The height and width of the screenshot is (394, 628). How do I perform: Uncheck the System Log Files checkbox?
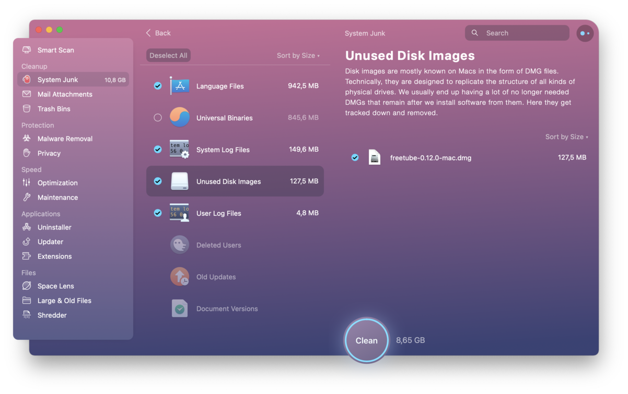158,150
